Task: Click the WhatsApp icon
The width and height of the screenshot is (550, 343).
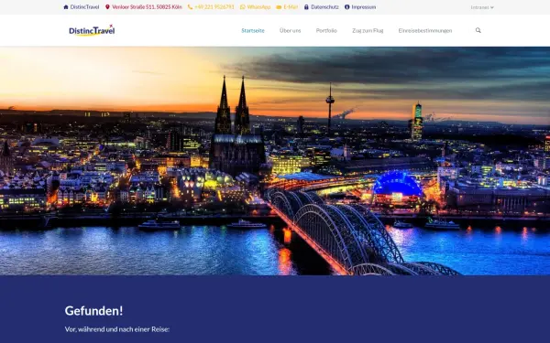Action: point(242,7)
